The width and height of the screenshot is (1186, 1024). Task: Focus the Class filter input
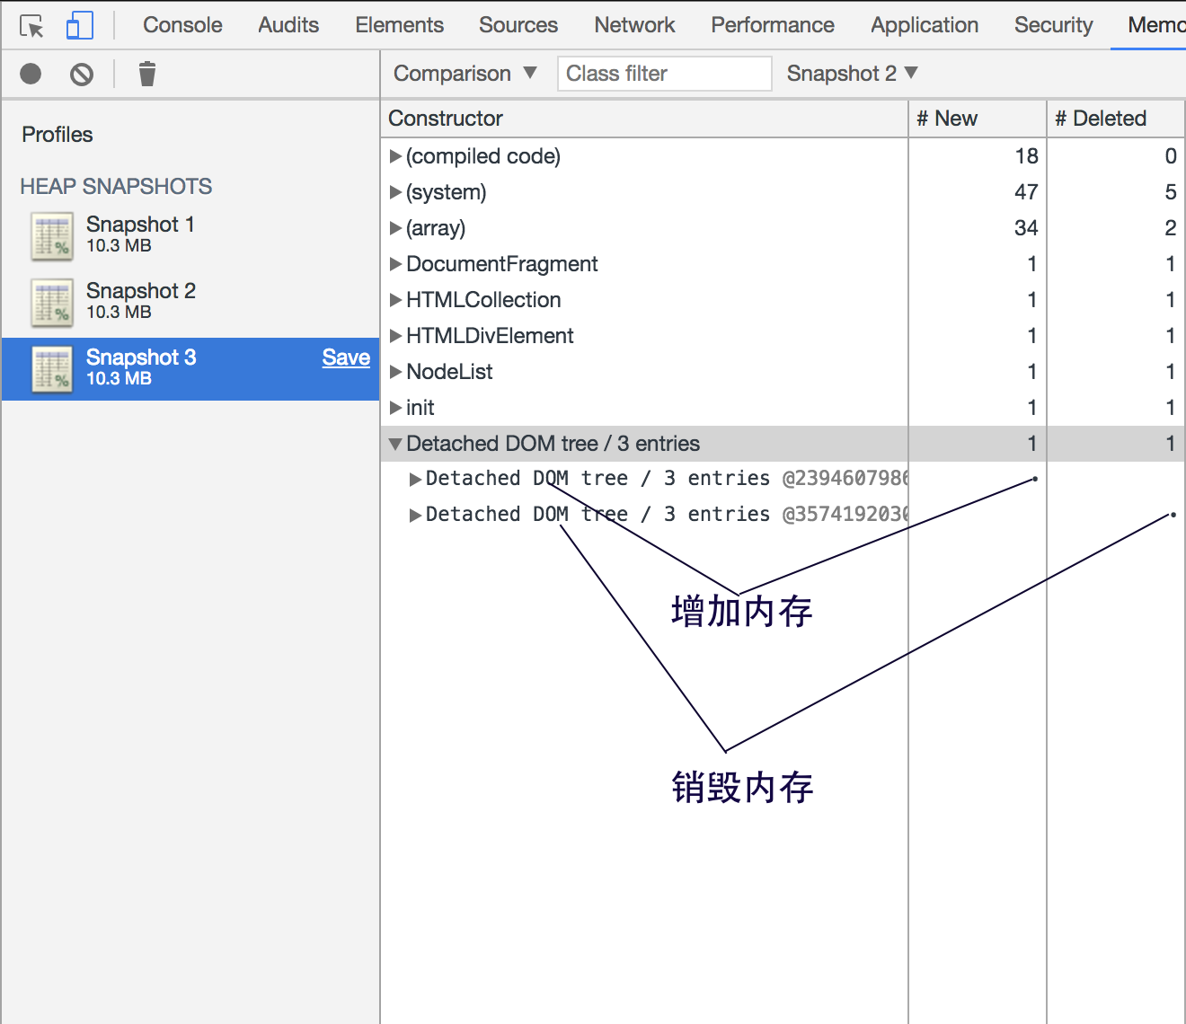[x=665, y=74]
